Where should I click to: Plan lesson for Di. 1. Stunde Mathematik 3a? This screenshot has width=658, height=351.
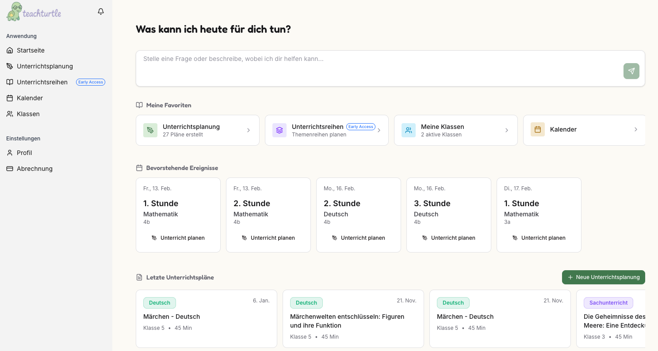[539, 238]
